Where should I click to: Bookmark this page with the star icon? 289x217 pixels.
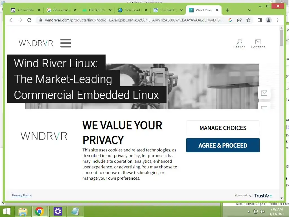(x=248, y=20)
